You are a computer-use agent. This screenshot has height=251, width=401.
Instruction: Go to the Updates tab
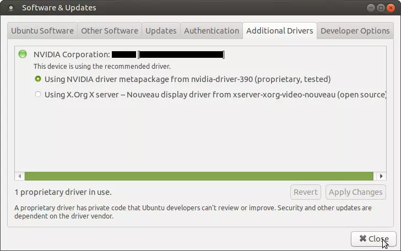pyautogui.click(x=161, y=31)
